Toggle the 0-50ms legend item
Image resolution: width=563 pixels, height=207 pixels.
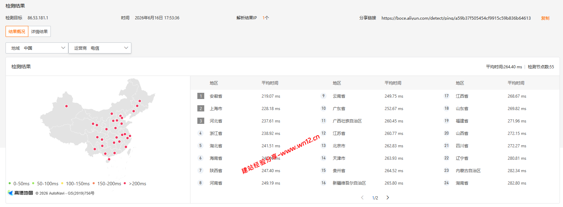coord(19,184)
